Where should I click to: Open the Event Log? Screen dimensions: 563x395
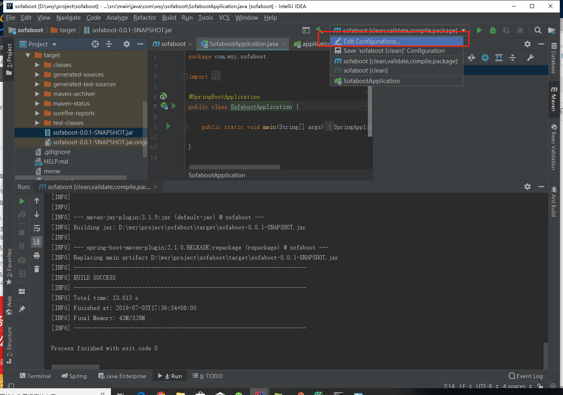pyautogui.click(x=525, y=376)
